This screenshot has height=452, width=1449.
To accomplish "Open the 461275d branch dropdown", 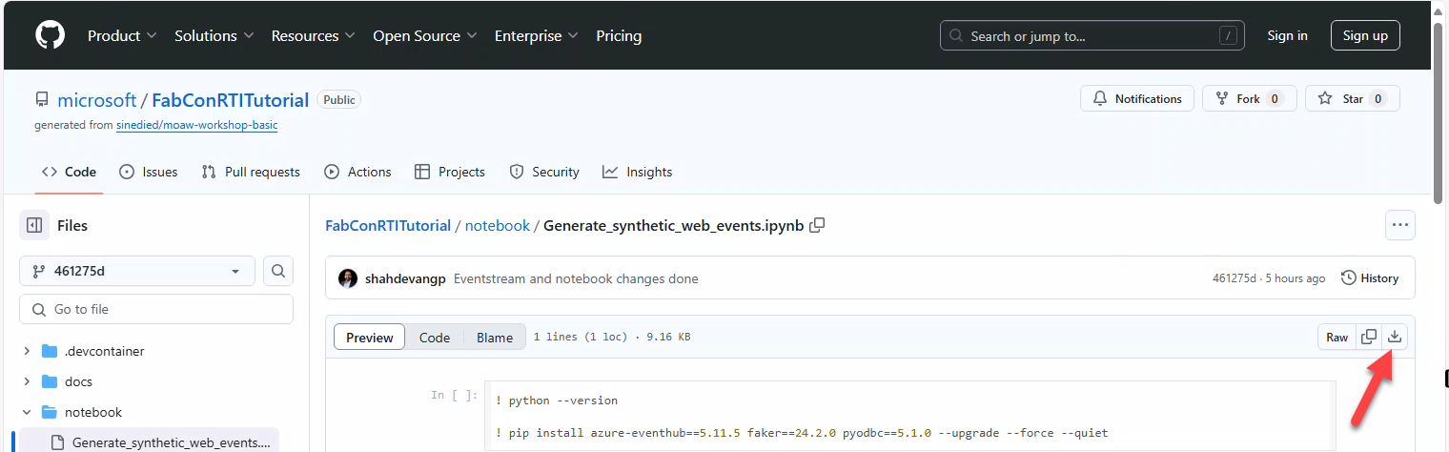I will 136,271.
